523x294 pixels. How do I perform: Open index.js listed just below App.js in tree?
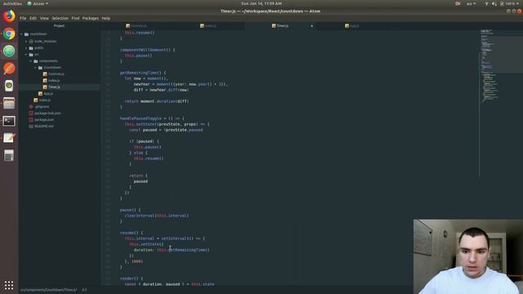[x=45, y=100]
